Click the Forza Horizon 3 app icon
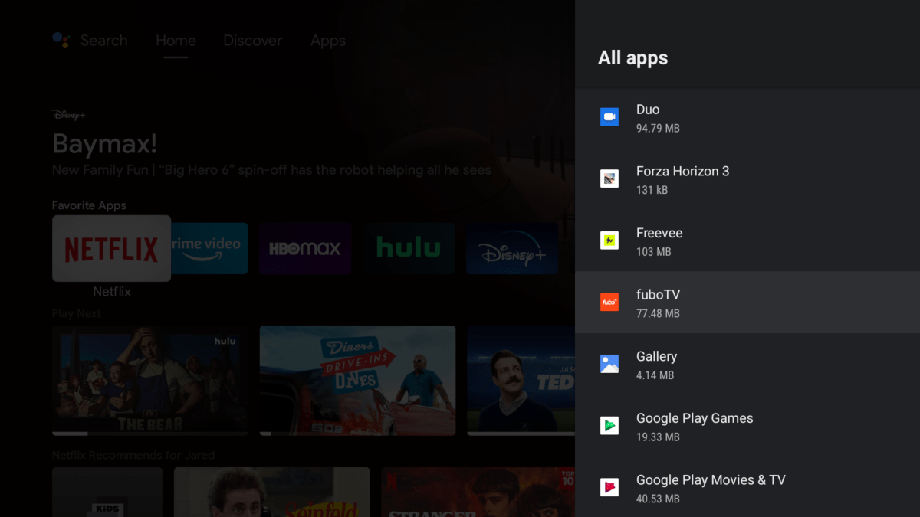 pos(609,179)
